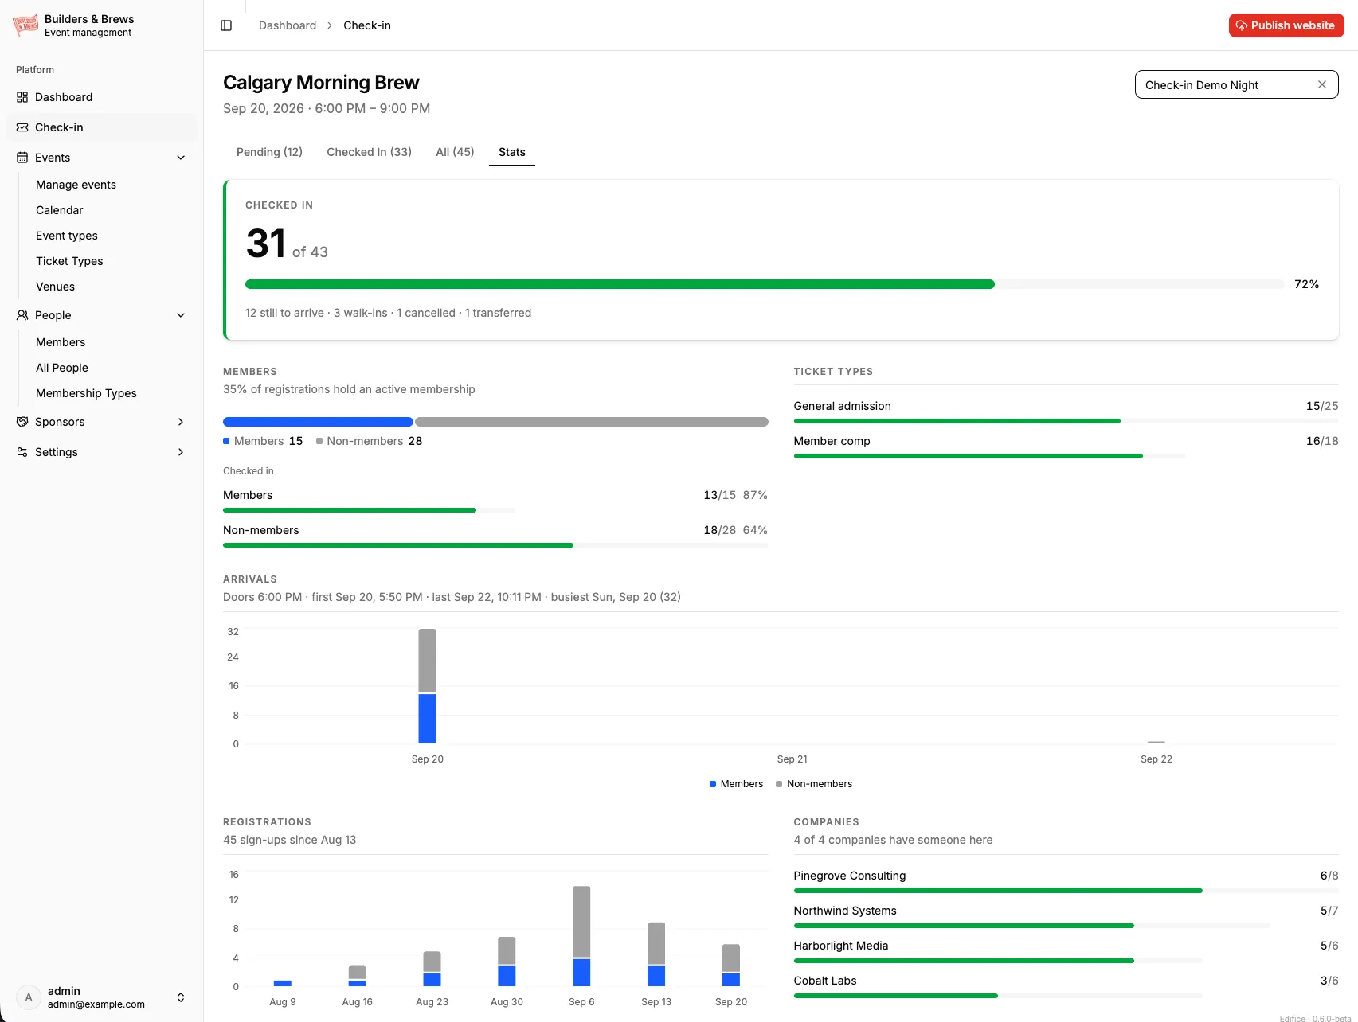Expand the Sponsors section chevron
The height and width of the screenshot is (1022, 1358).
pos(181,422)
